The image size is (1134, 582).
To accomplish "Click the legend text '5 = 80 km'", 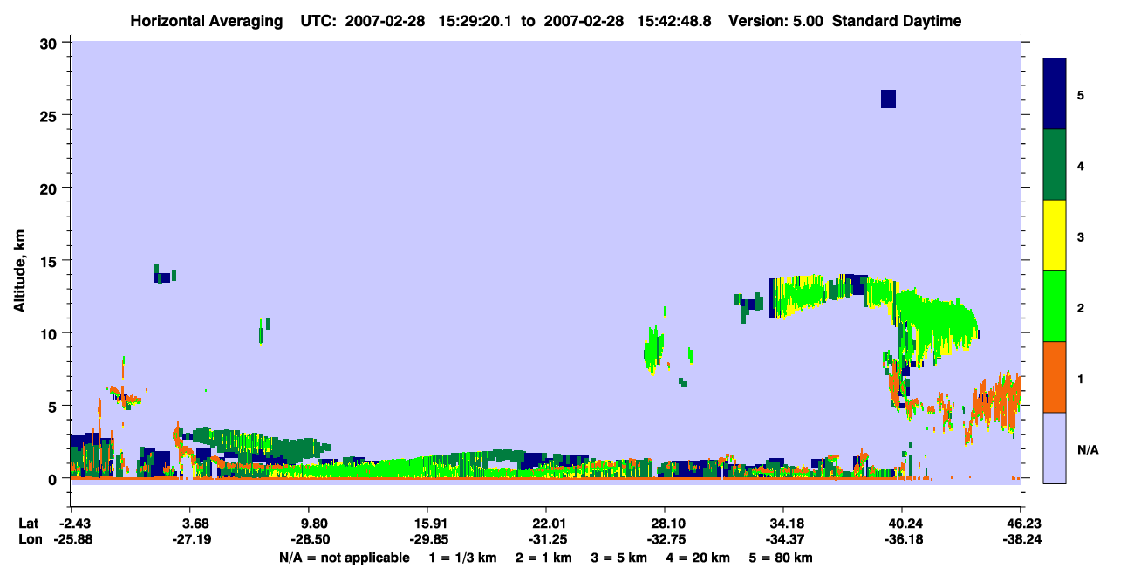I will (782, 558).
